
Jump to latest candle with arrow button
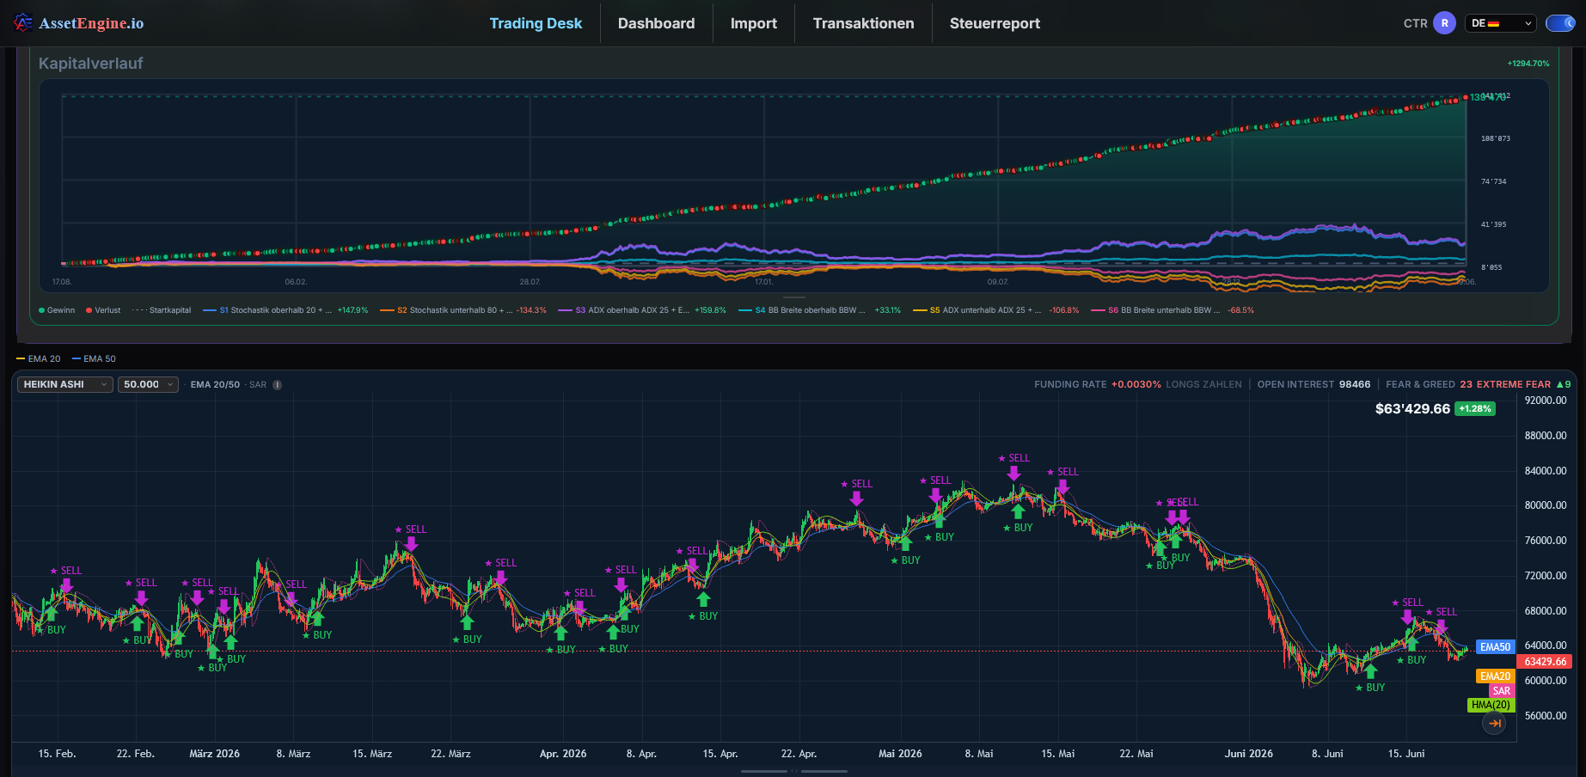tap(1495, 724)
